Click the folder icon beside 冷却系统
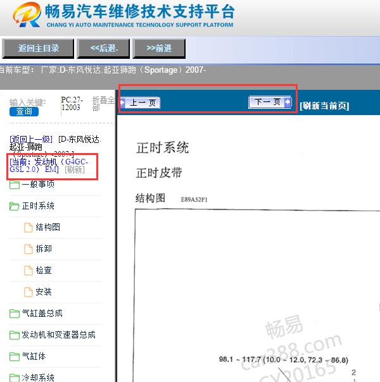 tap(15, 378)
